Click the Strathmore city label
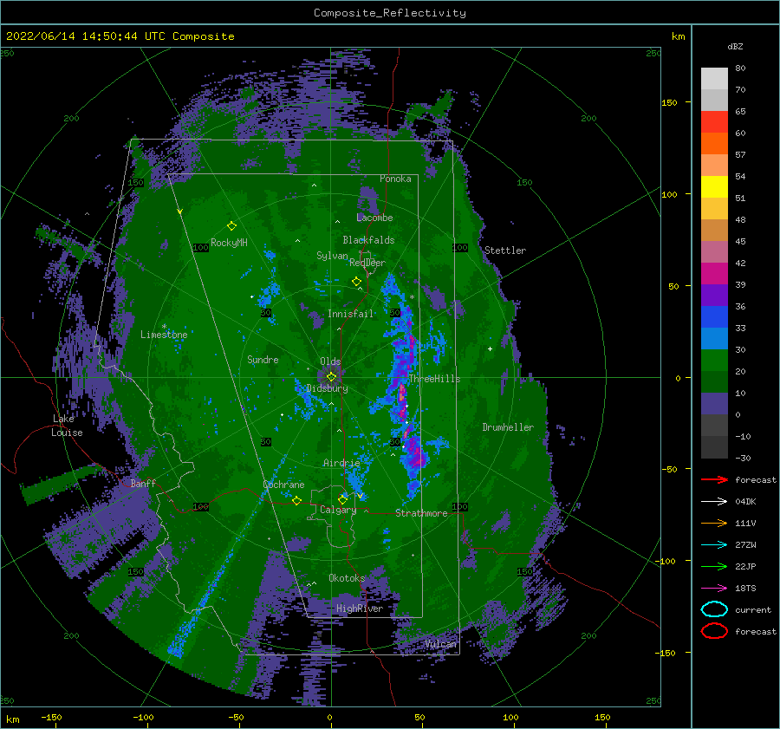 click(421, 513)
